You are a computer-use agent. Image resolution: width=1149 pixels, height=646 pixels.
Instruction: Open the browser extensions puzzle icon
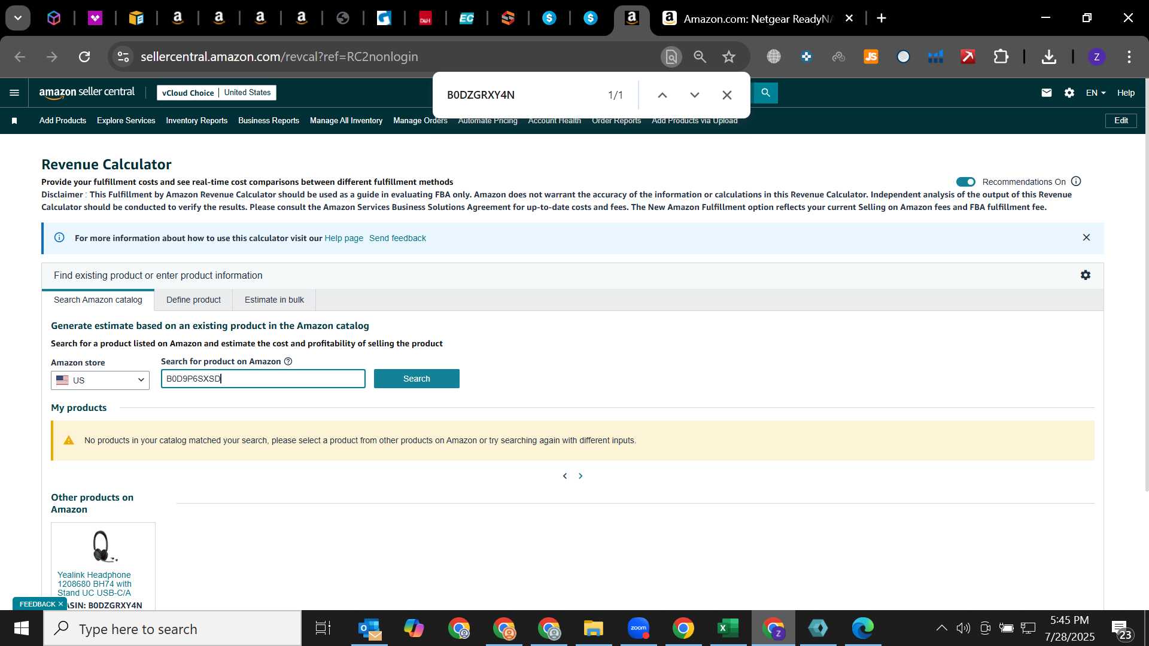(1001, 57)
